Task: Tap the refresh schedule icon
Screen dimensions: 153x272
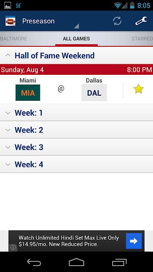Action: coord(117,21)
